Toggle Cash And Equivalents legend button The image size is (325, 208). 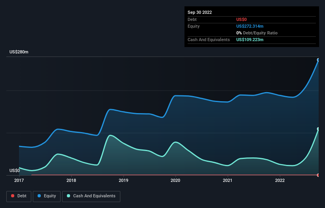pos(91,196)
